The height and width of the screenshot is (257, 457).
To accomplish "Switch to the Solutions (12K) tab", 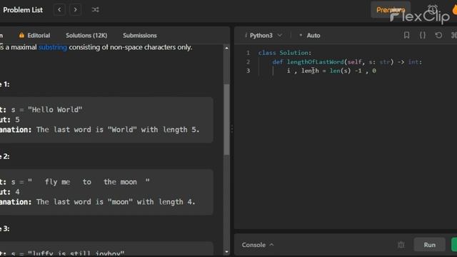I will pos(86,35).
